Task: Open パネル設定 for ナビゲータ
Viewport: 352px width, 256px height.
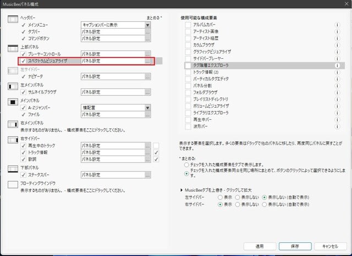Action: [x=147, y=77]
